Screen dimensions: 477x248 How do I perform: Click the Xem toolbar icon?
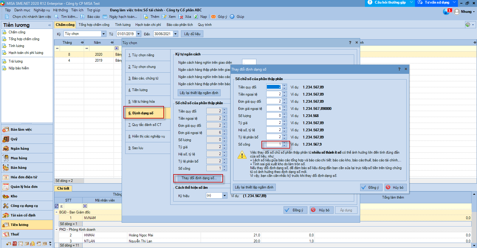[165, 17]
